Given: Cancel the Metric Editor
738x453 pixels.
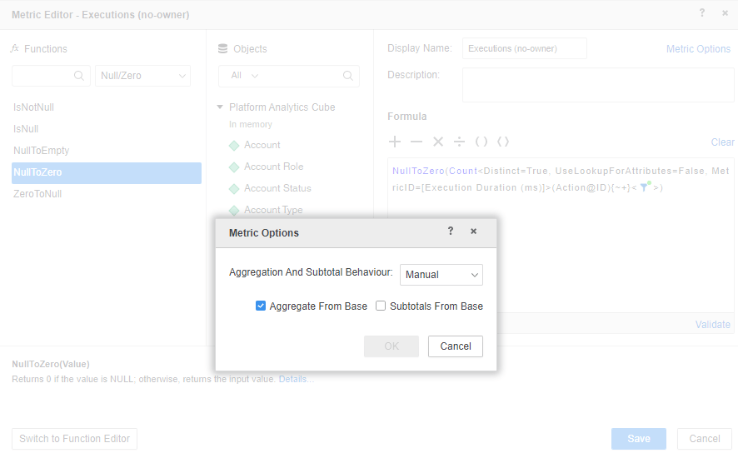Looking at the screenshot, I should [x=705, y=439].
